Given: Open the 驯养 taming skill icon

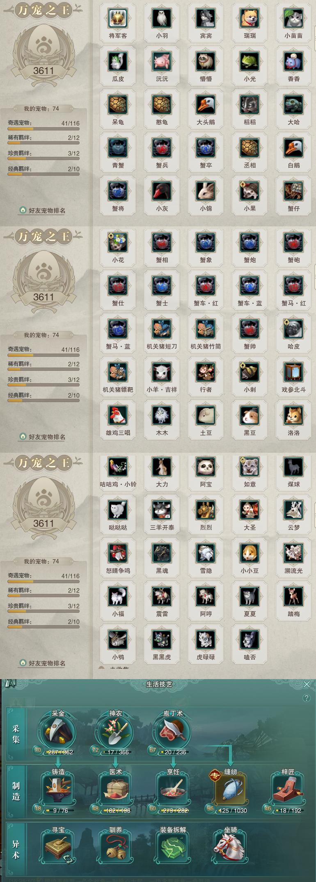Looking at the screenshot, I should [115, 848].
